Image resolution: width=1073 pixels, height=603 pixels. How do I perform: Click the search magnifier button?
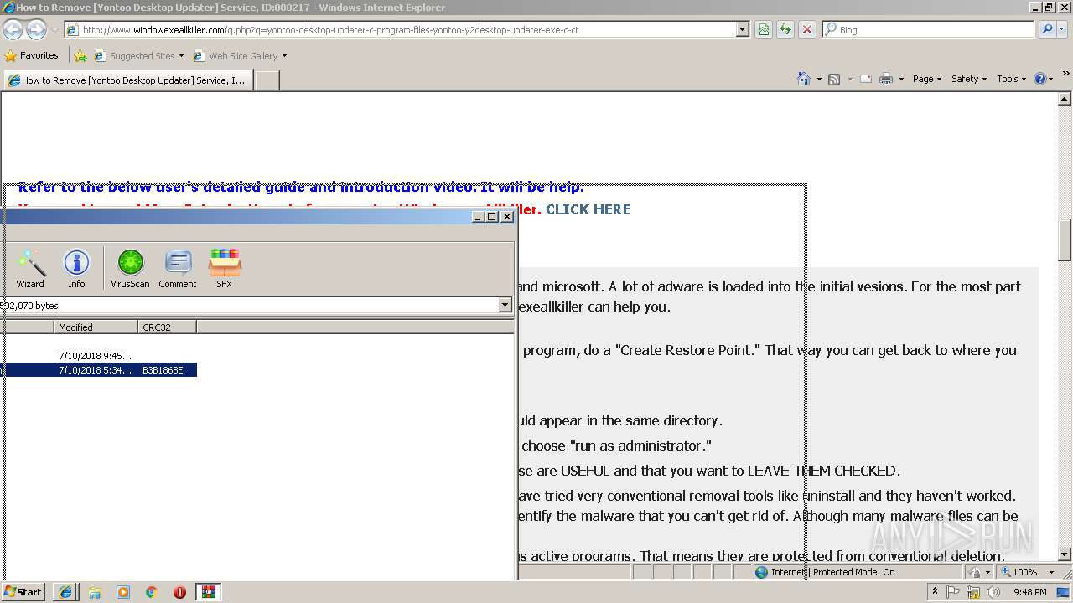click(1046, 30)
